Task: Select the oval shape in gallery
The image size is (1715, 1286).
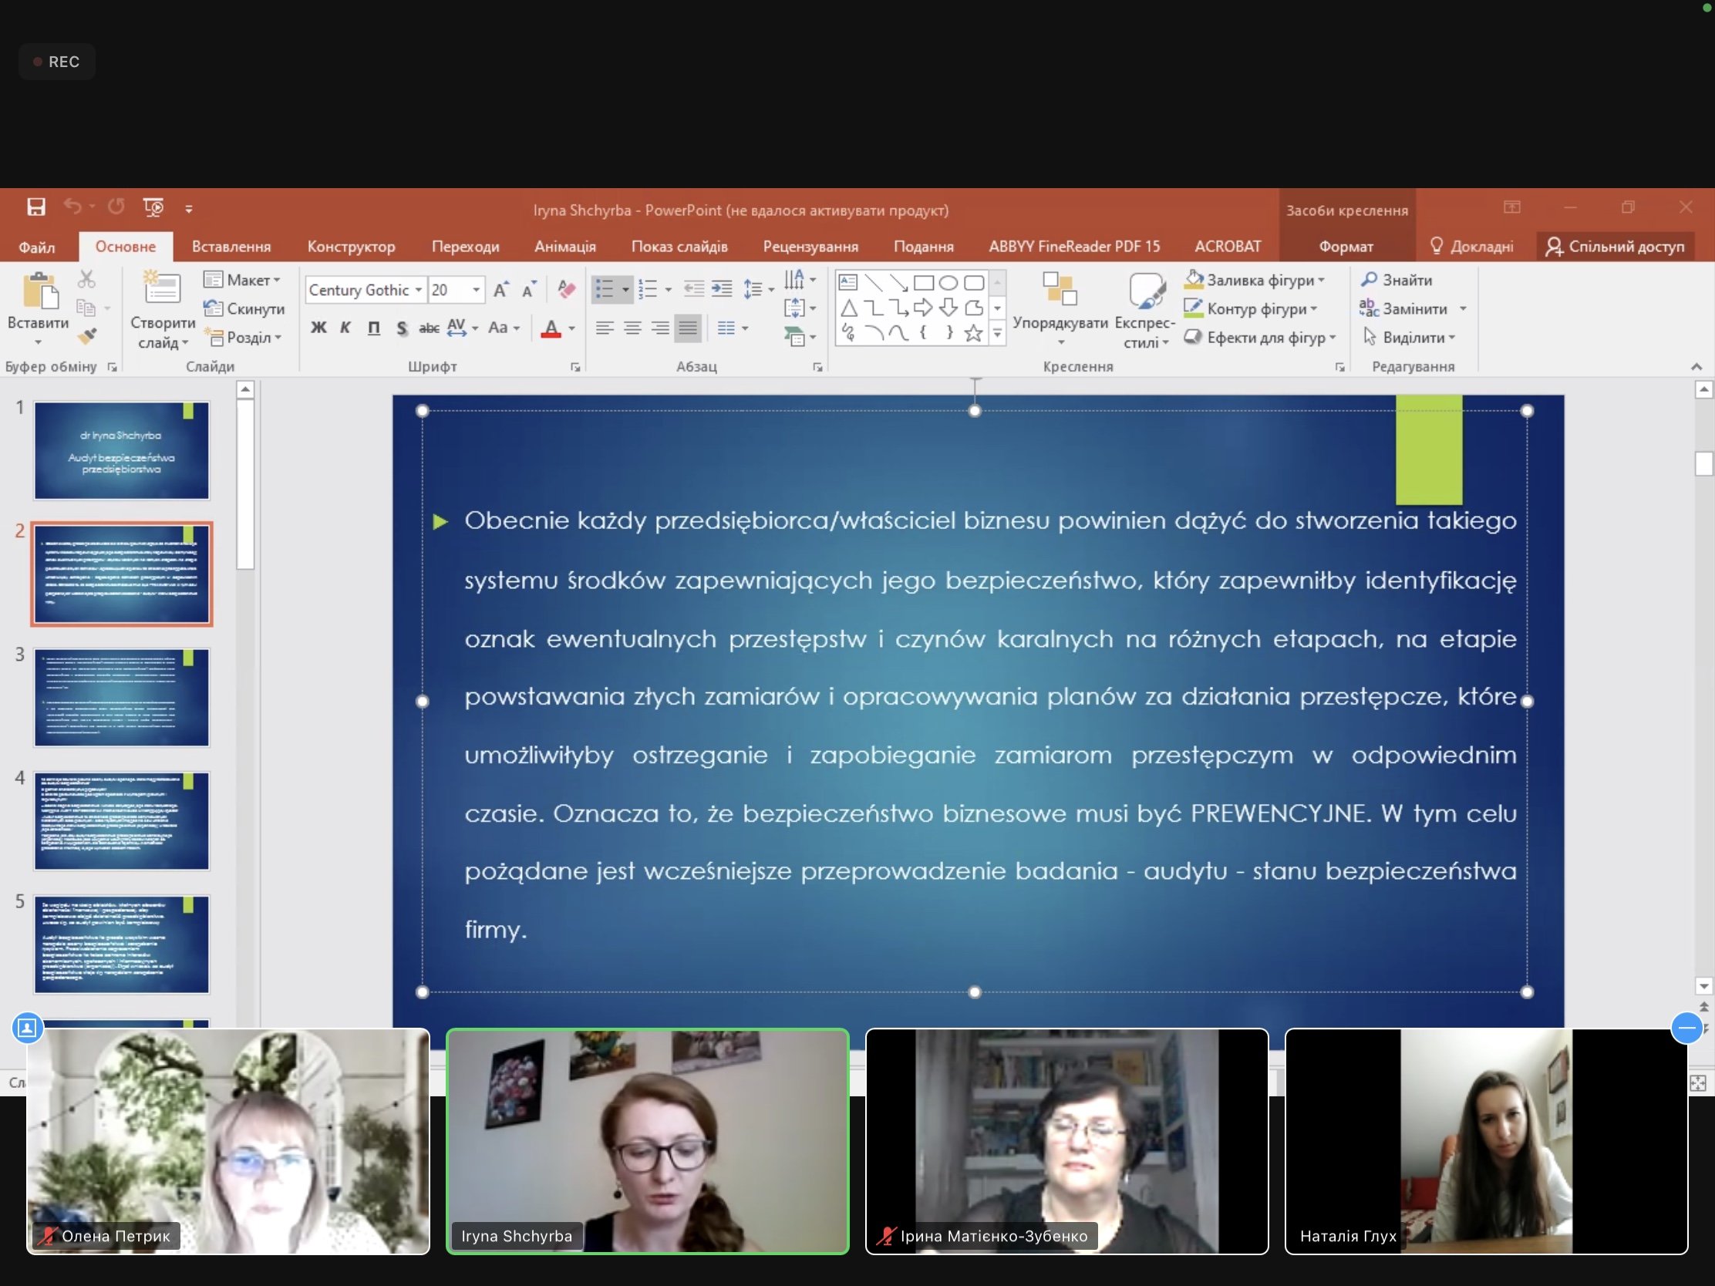Action: tap(948, 282)
